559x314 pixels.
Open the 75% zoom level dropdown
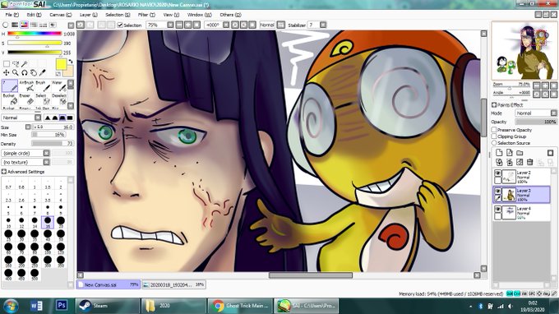(170, 25)
